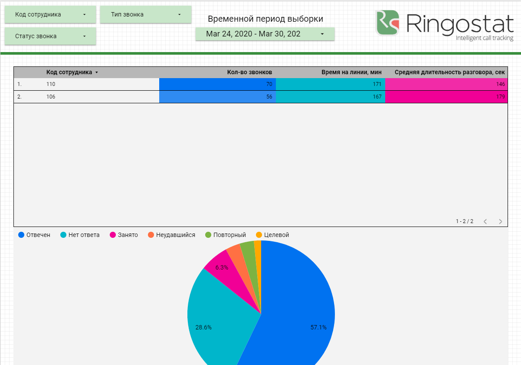Open the Тип звонка filter dropdown

146,15
